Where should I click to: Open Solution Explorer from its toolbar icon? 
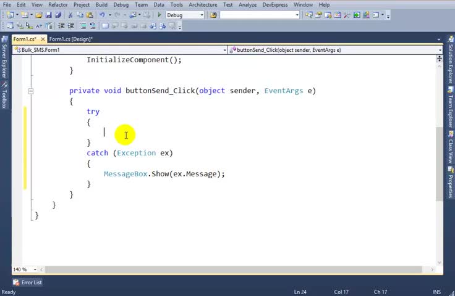(x=308, y=15)
